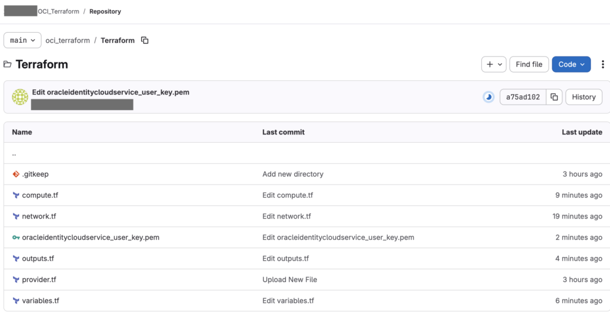610x322 pixels.
Task: Click the pipeline status icon beside commit SHA
Action: (488, 97)
